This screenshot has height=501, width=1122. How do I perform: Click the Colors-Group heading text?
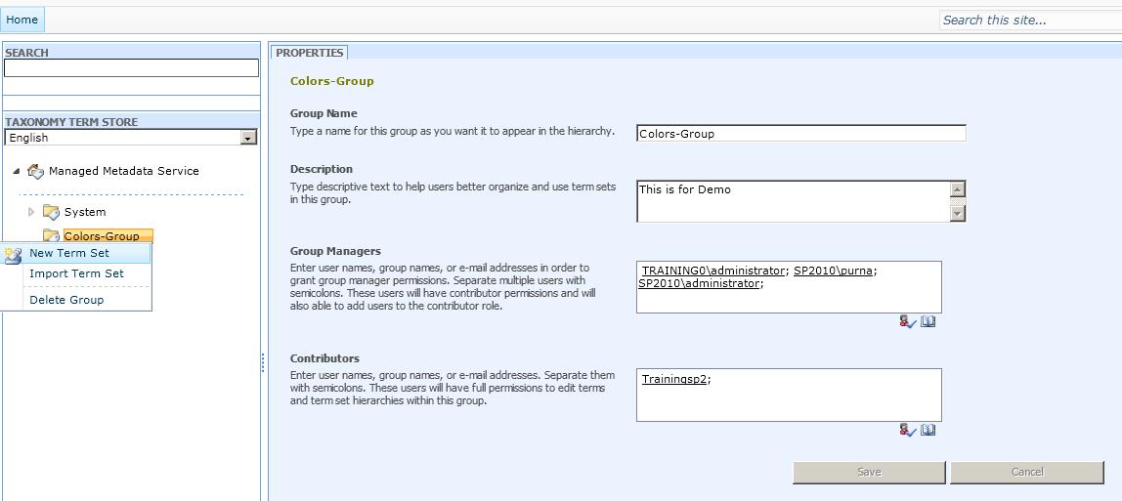point(332,81)
